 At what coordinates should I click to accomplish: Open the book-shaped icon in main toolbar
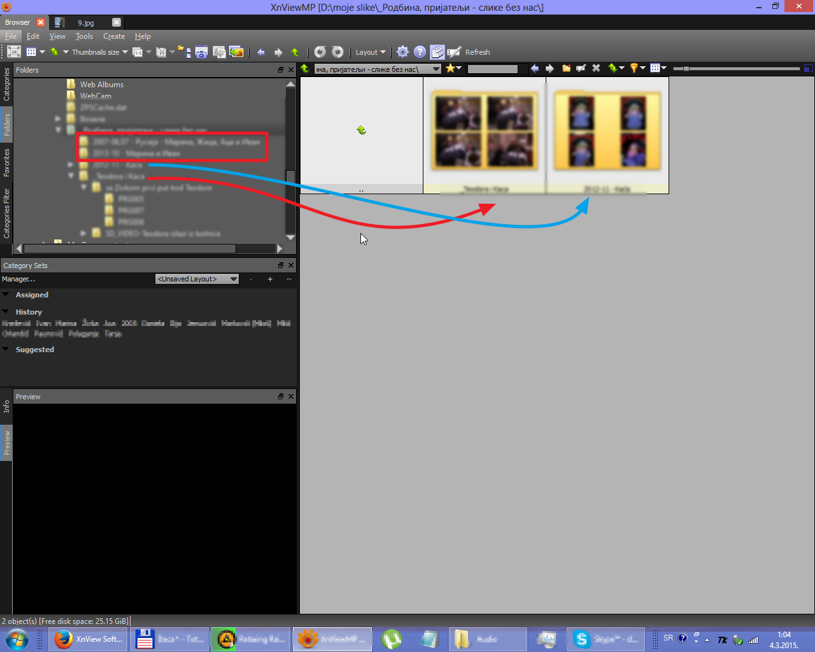coord(160,52)
